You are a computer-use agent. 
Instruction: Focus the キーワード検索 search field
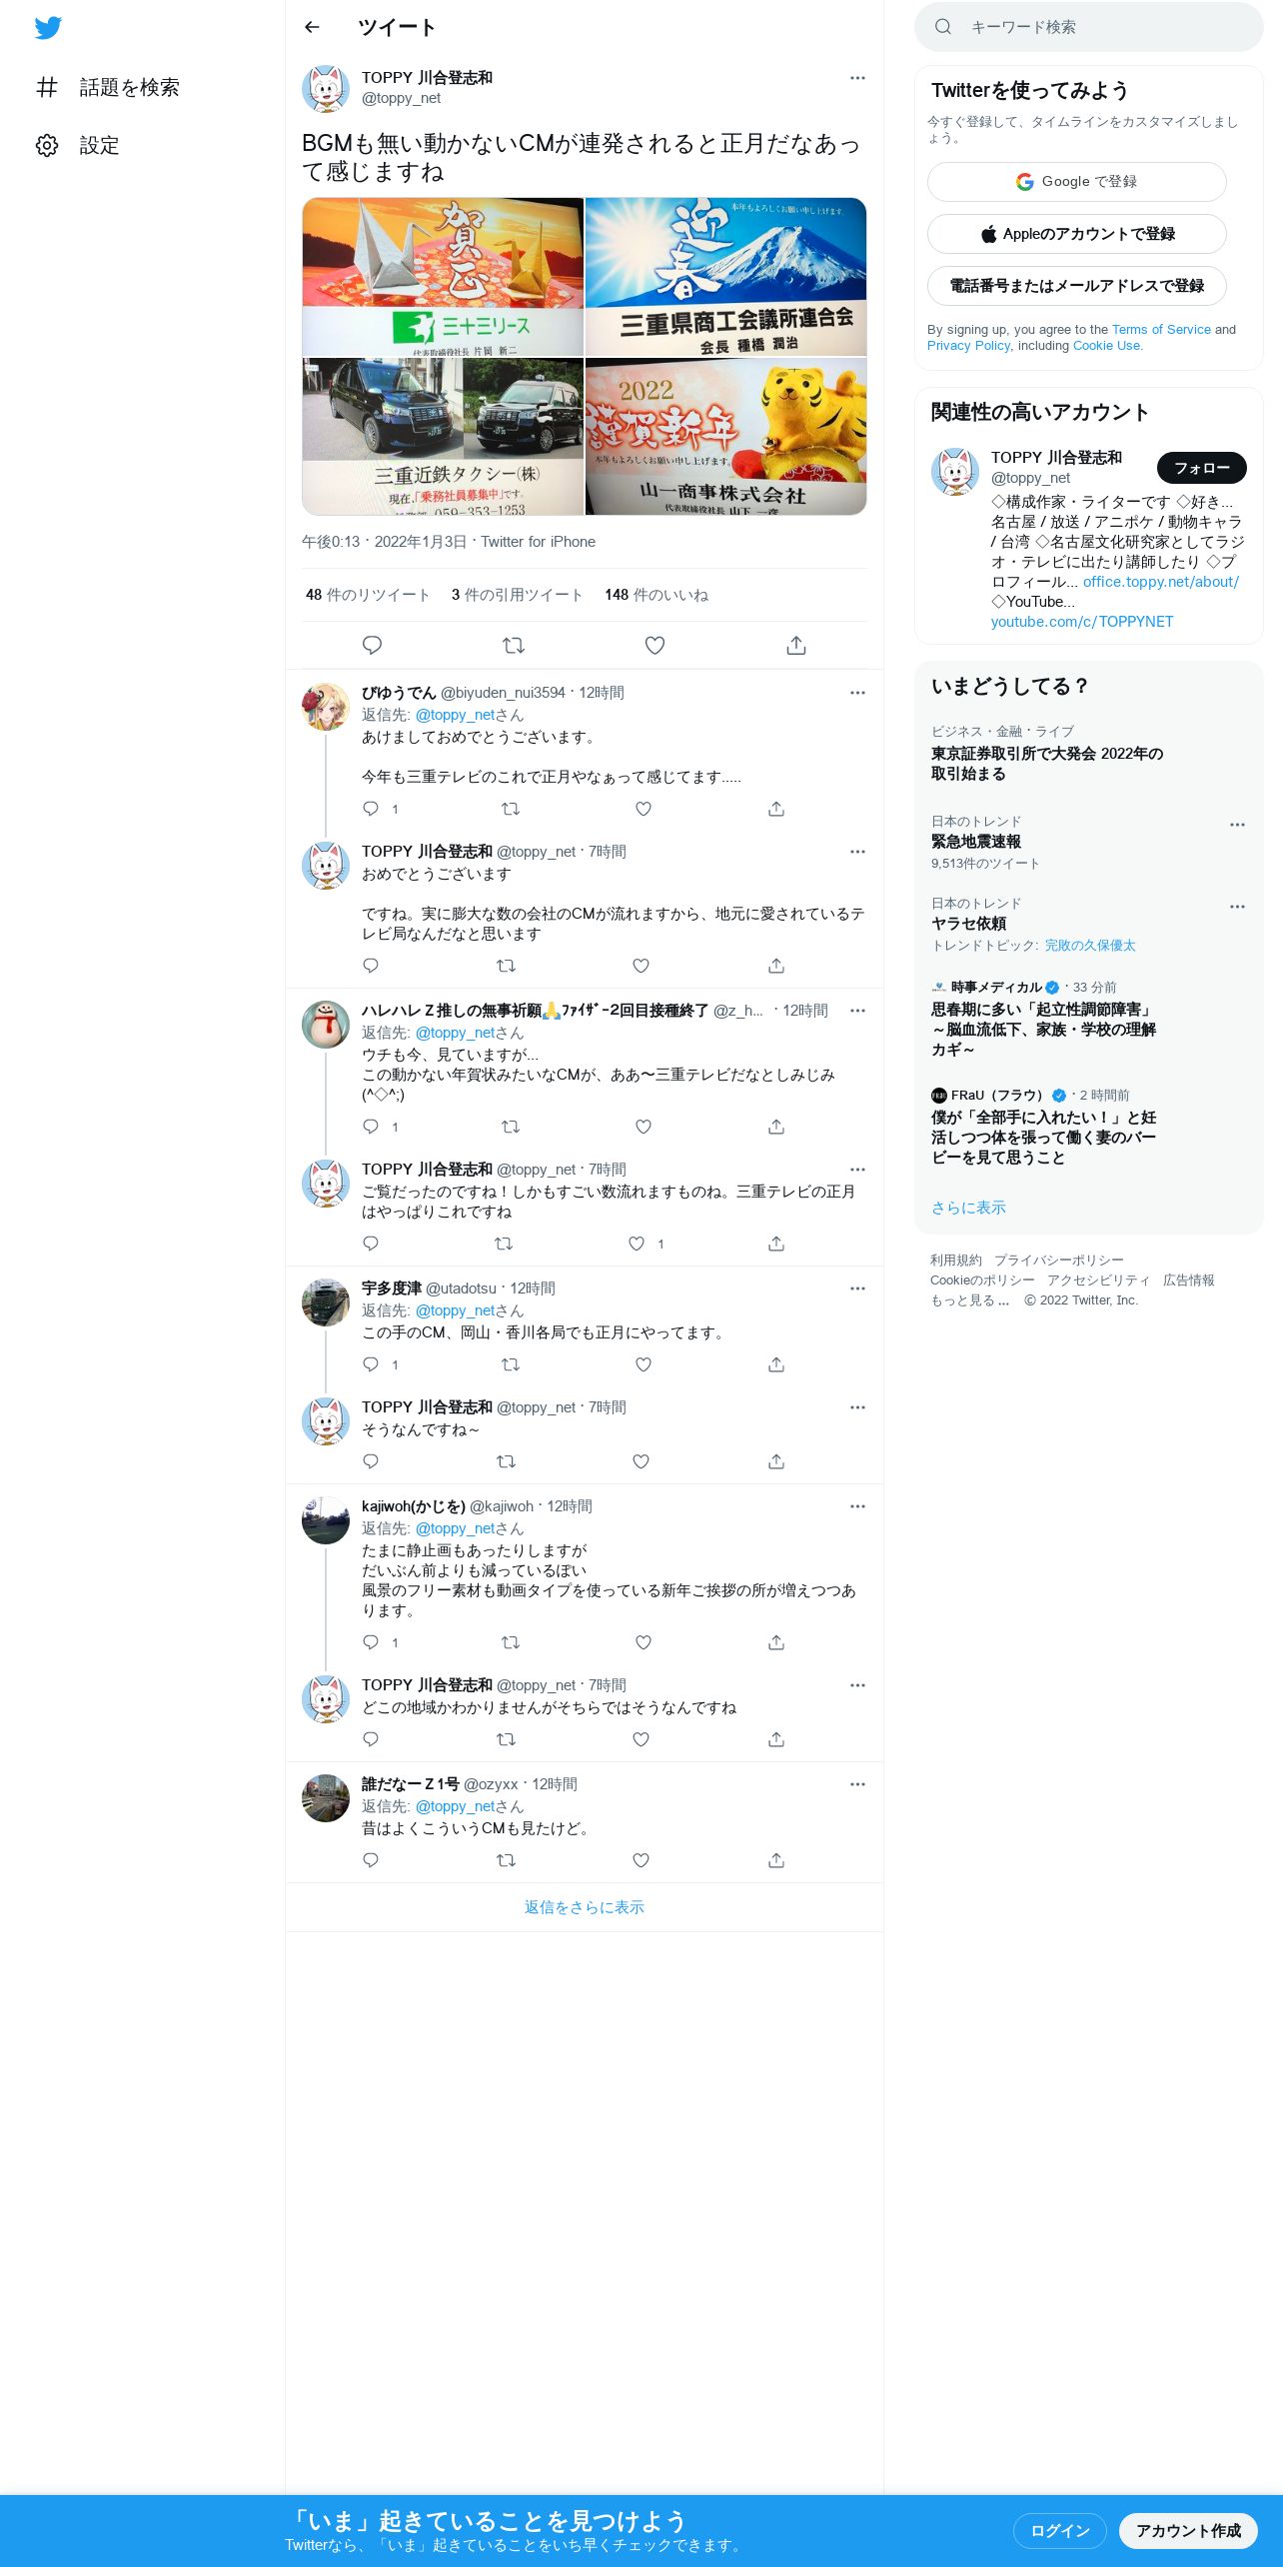point(1089,27)
